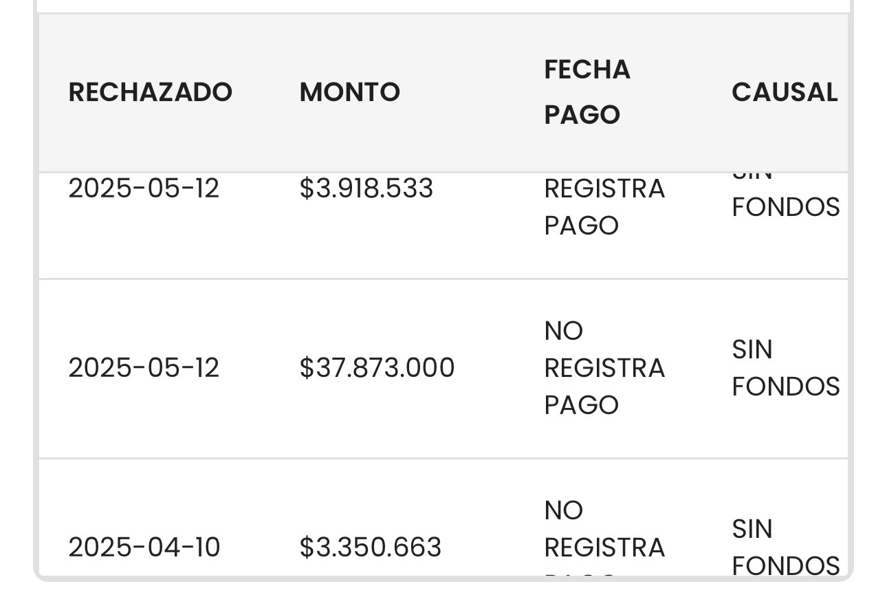Click the MONTO column header

coord(349,92)
